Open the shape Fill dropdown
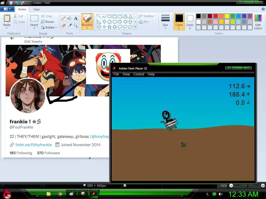 point(144,22)
